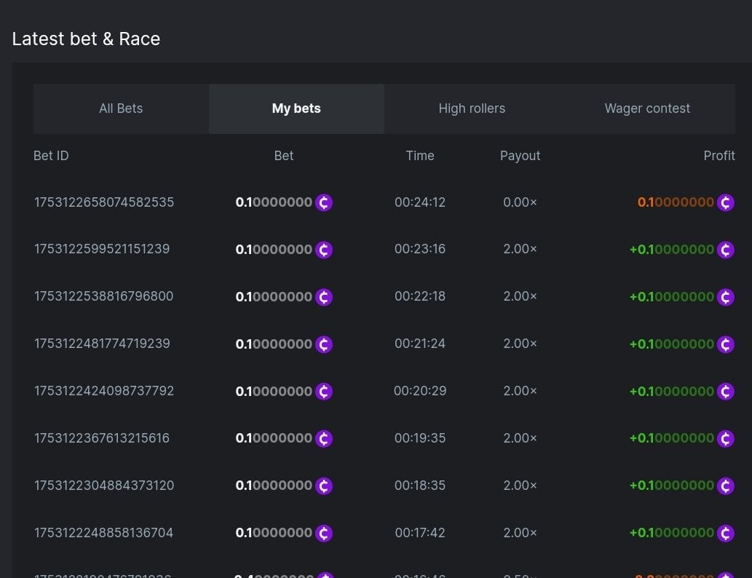
Task: Open bet ID 1753122599521151239
Action: pyautogui.click(x=102, y=249)
